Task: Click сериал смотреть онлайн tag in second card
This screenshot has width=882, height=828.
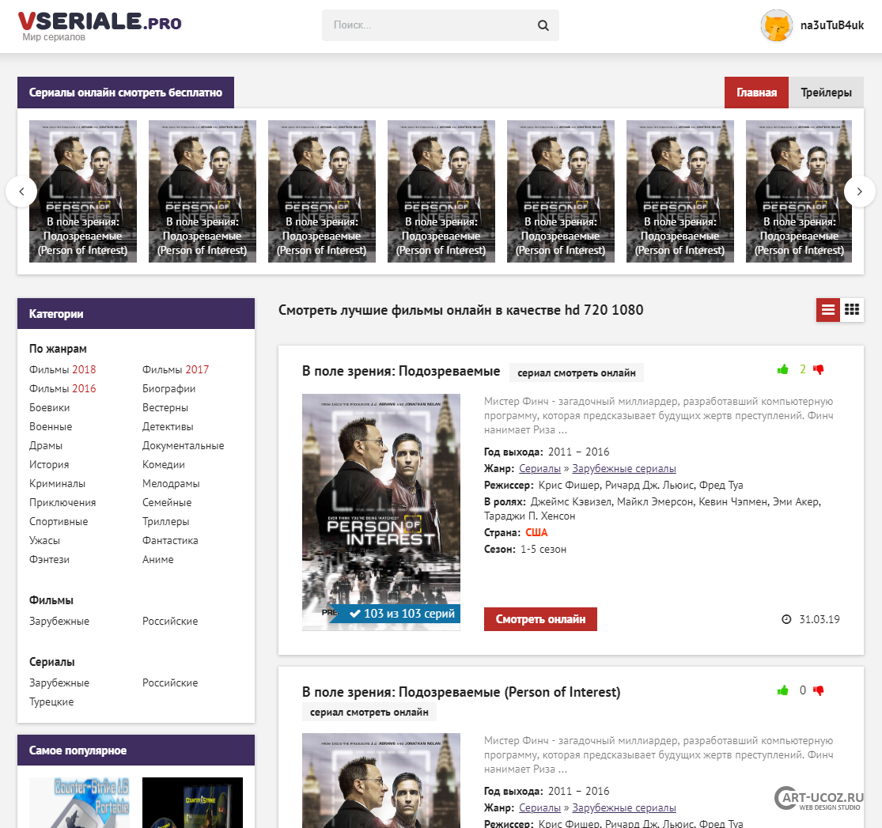Action: click(369, 712)
